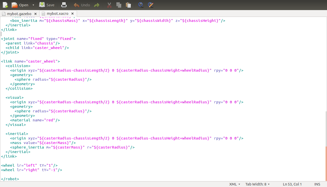
Task: Click the wheel lr="right" line
Action: click(x=31, y=170)
